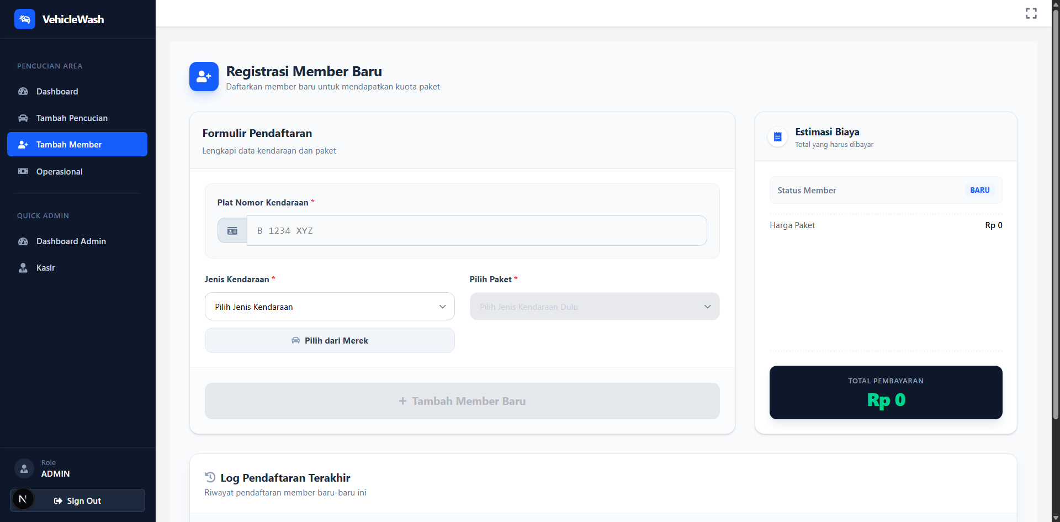Click the admin role avatar icon
The image size is (1060, 522).
point(24,468)
